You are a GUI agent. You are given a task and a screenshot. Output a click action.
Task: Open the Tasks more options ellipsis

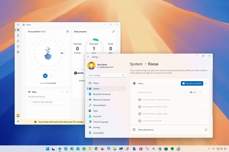pyautogui.click(x=67, y=92)
